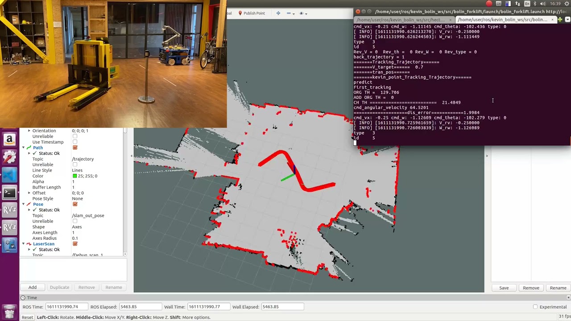The width and height of the screenshot is (571, 321).
Task: Click the Pose display icon
Action: click(x=29, y=204)
